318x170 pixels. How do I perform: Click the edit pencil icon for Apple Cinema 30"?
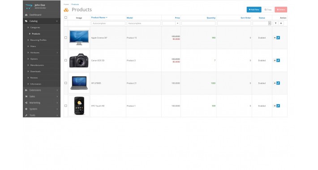coord(278,38)
